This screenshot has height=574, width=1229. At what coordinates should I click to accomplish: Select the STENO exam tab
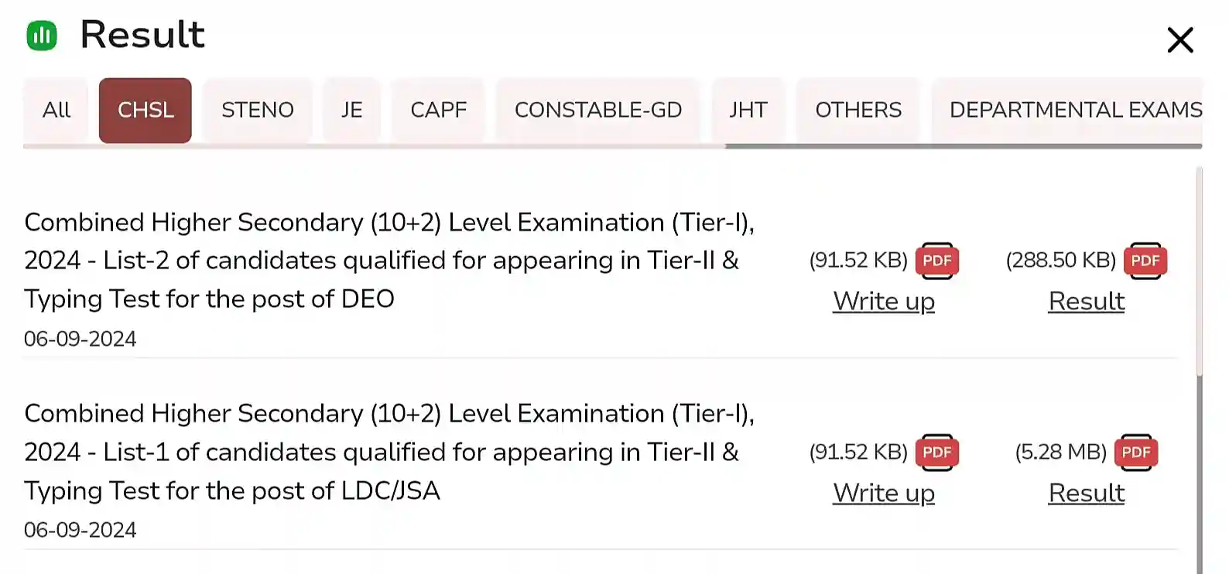point(257,110)
